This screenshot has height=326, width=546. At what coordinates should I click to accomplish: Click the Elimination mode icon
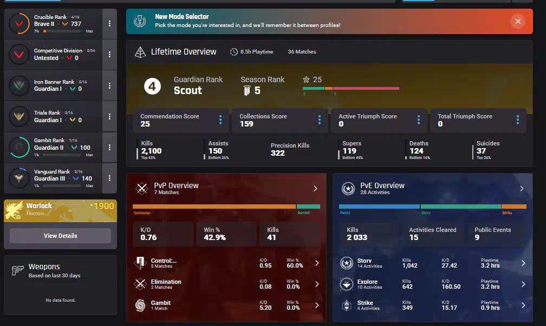point(140,284)
